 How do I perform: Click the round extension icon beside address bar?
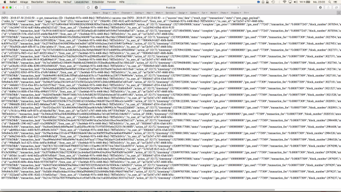click(96, 7)
